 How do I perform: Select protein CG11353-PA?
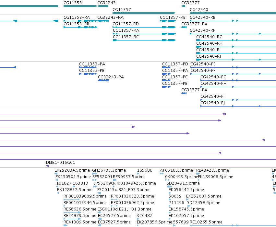coord(92,64)
